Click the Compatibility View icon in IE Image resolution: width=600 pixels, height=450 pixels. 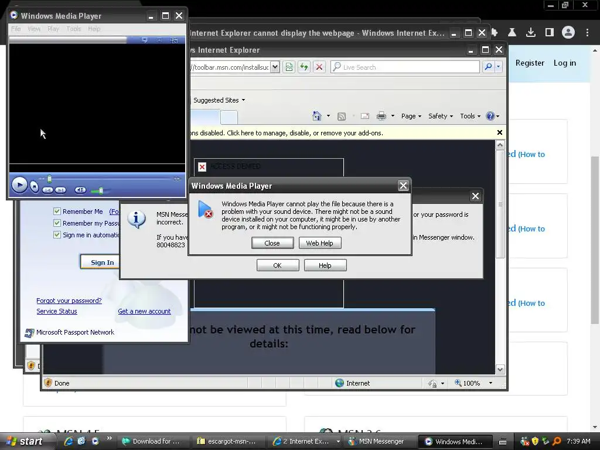pyautogui.click(x=289, y=67)
